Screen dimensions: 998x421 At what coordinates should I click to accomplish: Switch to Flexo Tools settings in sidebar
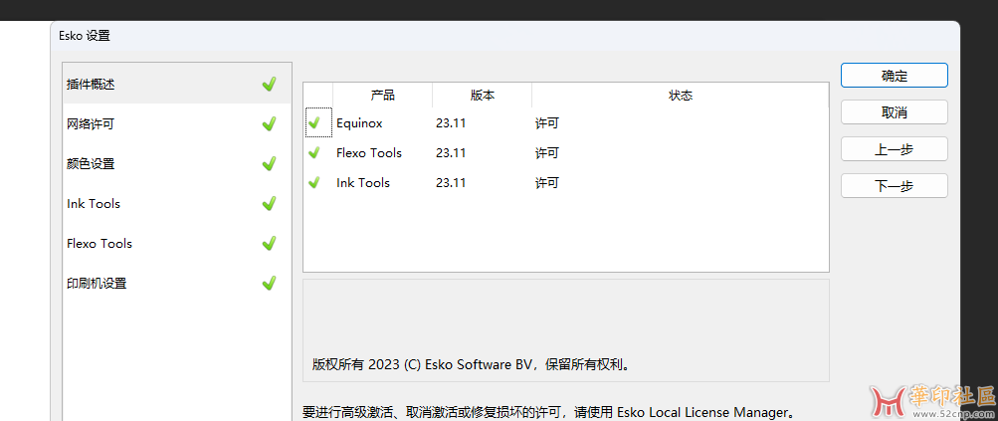[x=177, y=243]
